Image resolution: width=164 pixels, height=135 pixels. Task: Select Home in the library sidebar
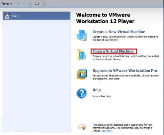(x=37, y=16)
